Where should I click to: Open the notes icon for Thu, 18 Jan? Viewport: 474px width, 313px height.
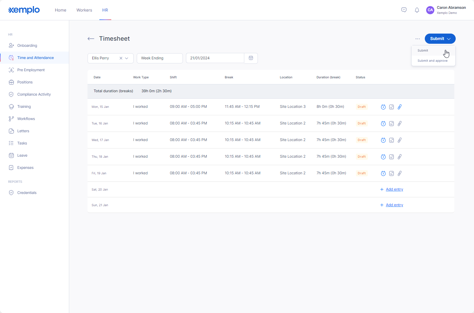(392, 157)
